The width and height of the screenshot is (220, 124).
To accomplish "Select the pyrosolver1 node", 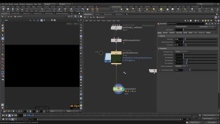I will (119, 89).
